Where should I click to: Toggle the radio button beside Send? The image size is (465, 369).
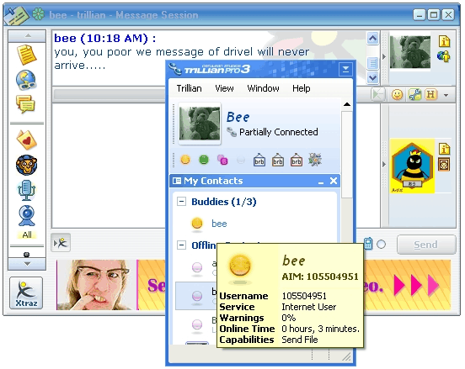[x=381, y=245]
